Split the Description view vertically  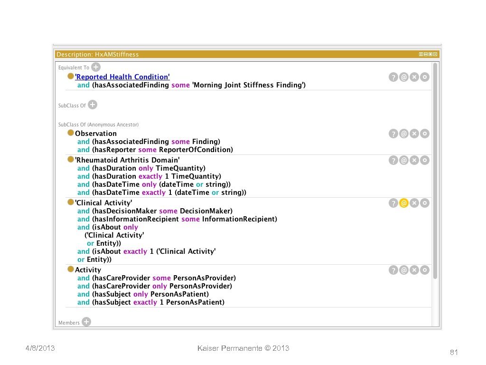click(421, 54)
